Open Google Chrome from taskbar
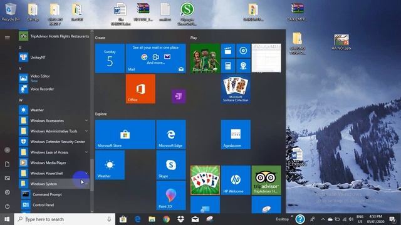Screen dimensions: 401x225 (x=167, y=219)
